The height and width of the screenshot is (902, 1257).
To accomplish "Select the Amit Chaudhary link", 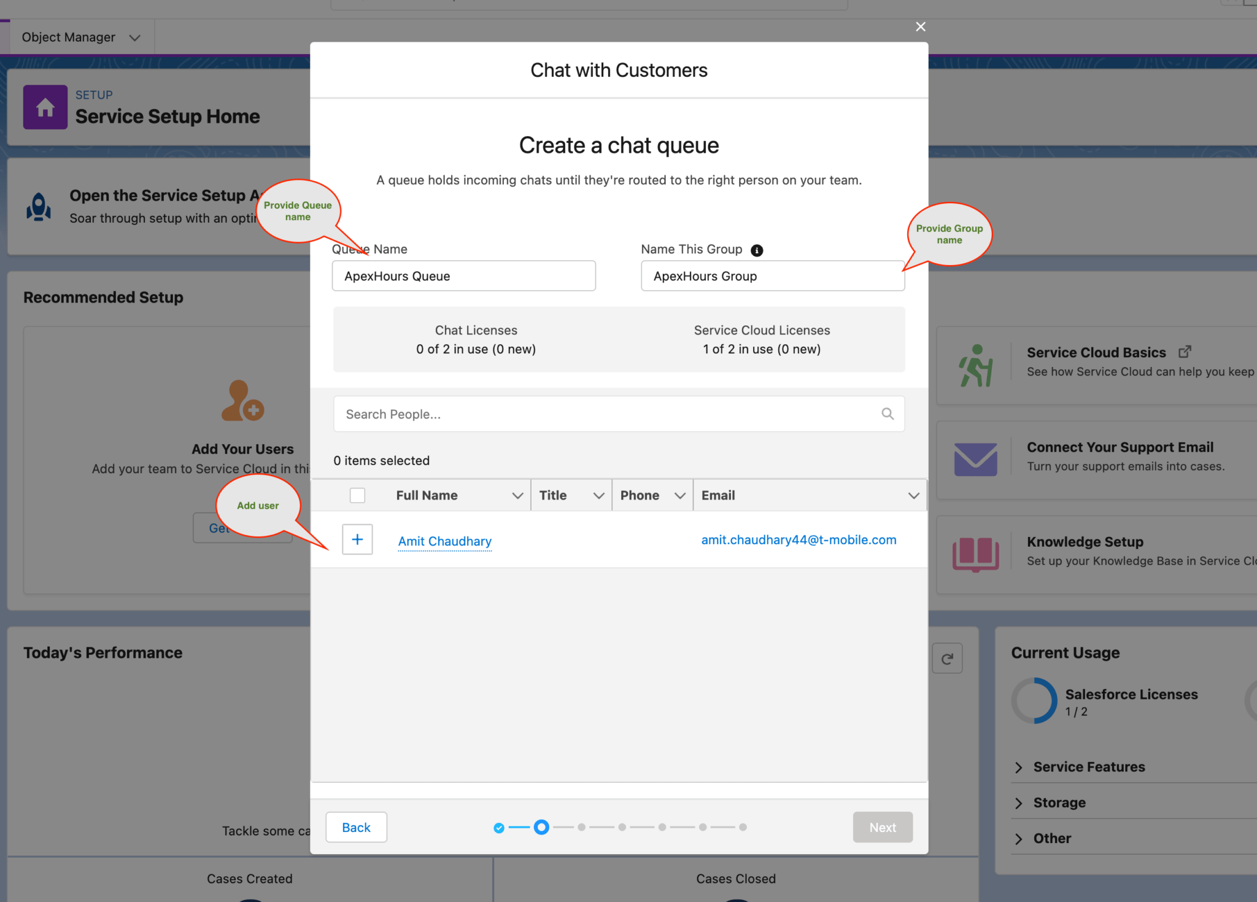I will point(444,541).
